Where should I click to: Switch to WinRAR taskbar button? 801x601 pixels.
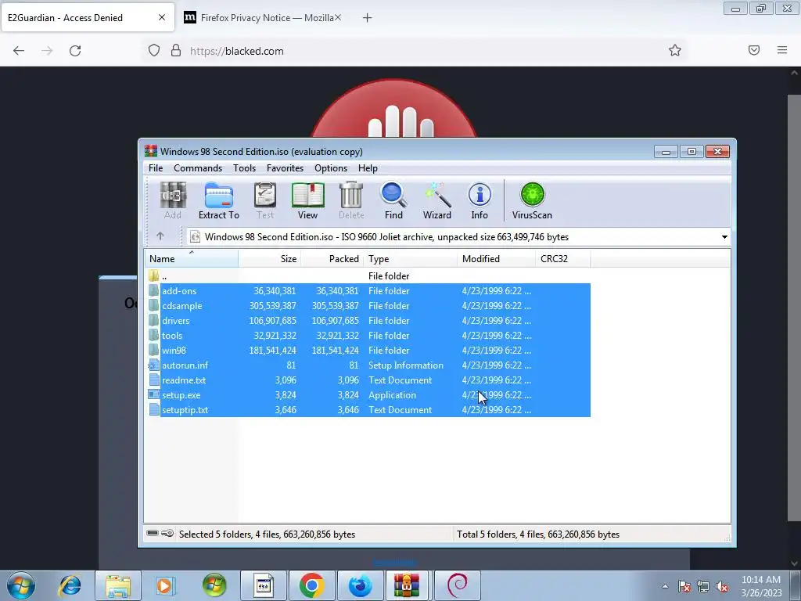pos(406,585)
